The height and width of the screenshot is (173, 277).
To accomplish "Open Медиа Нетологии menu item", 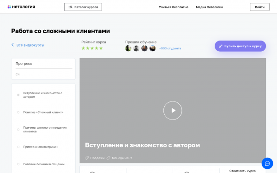I will point(210,7).
